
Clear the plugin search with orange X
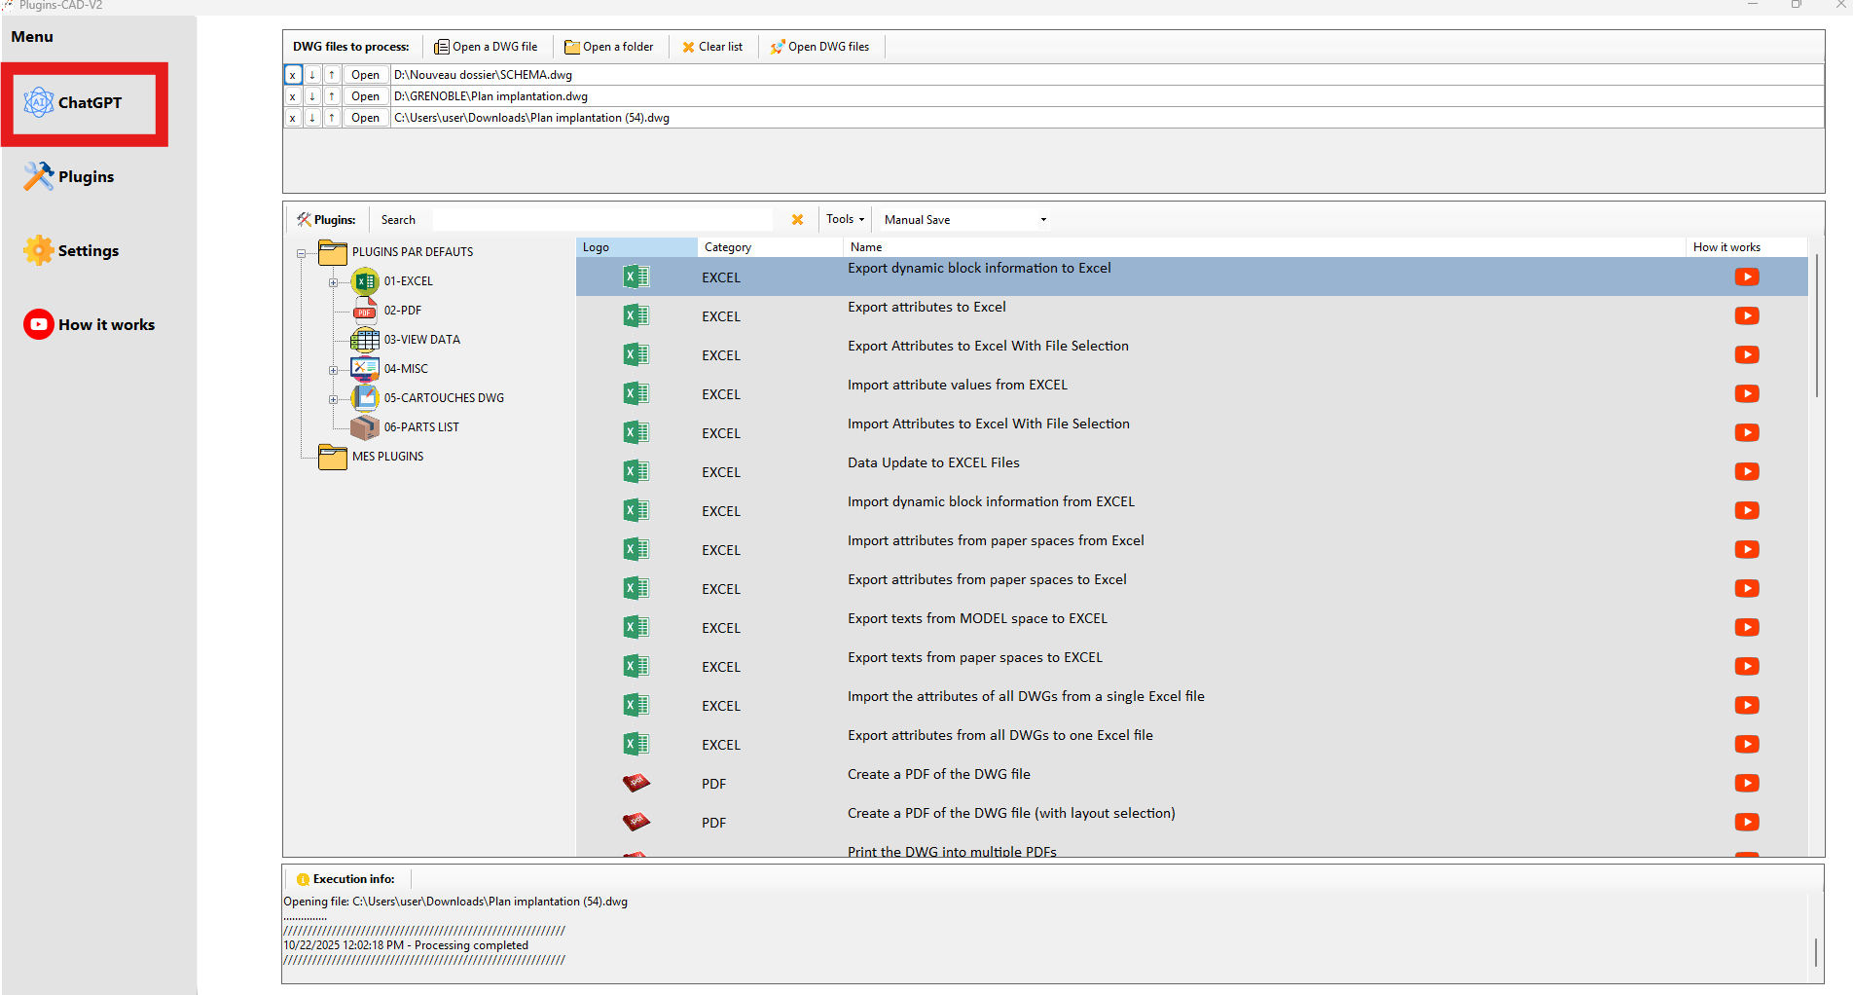797,220
